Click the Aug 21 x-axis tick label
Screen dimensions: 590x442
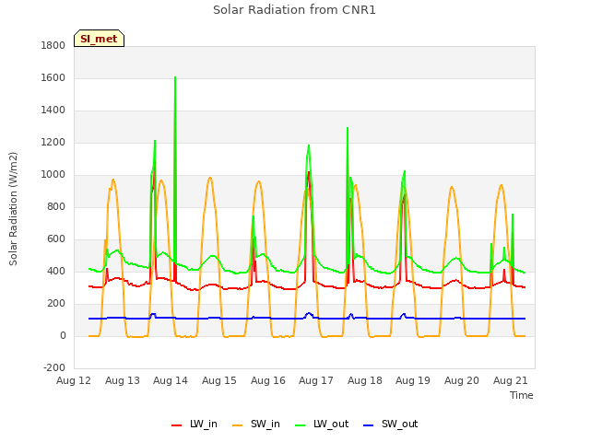click(x=510, y=380)
